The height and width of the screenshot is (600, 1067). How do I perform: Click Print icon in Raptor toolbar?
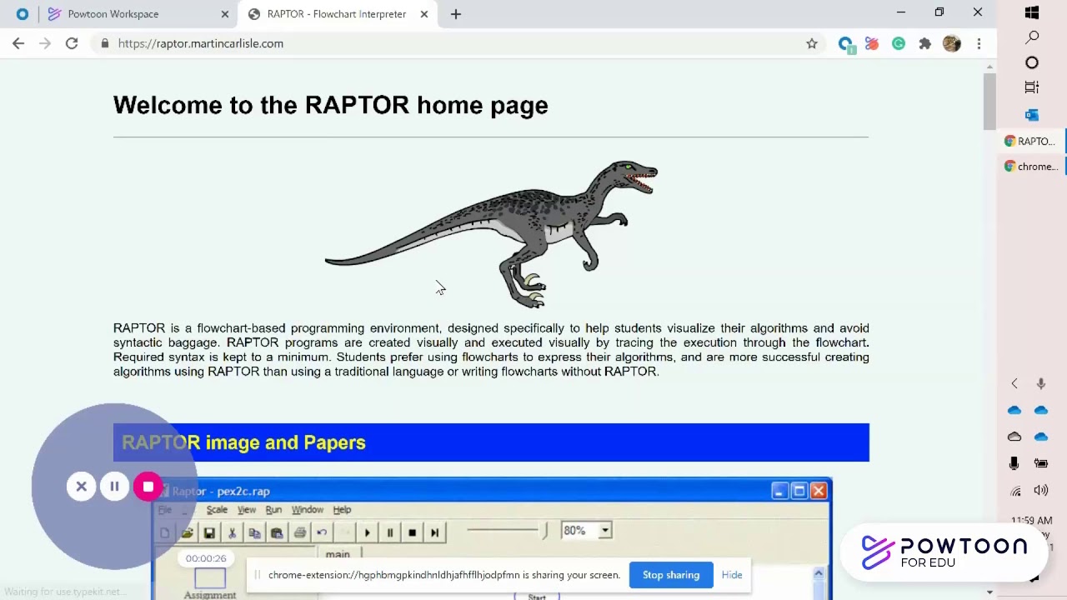tap(299, 533)
